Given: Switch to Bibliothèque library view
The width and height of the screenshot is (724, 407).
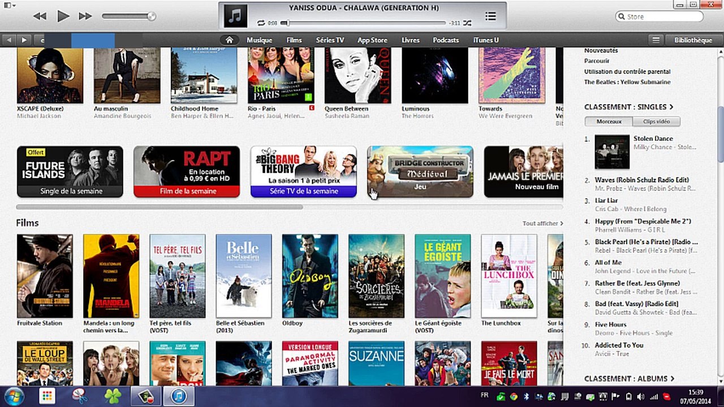Looking at the screenshot, I should pos(693,40).
